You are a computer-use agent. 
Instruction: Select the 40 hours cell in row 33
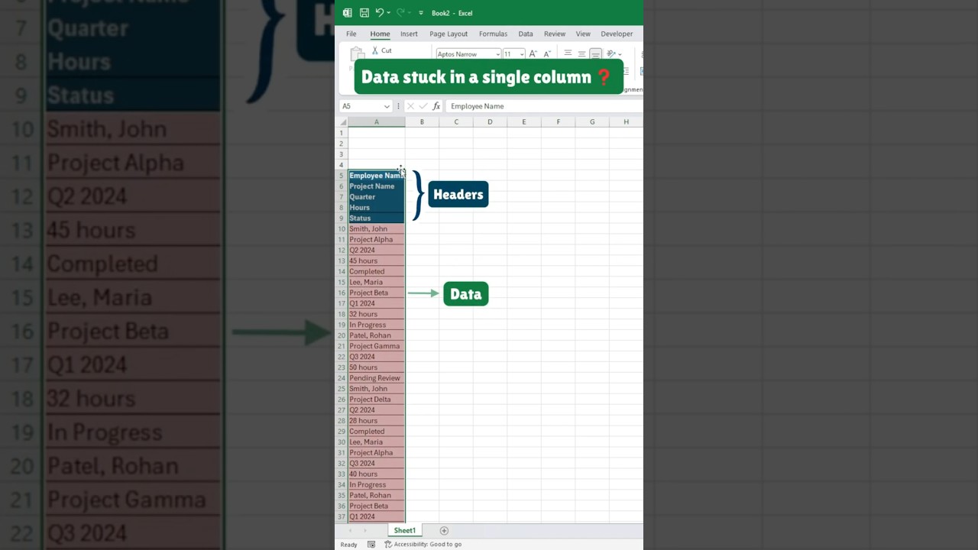coord(377,474)
